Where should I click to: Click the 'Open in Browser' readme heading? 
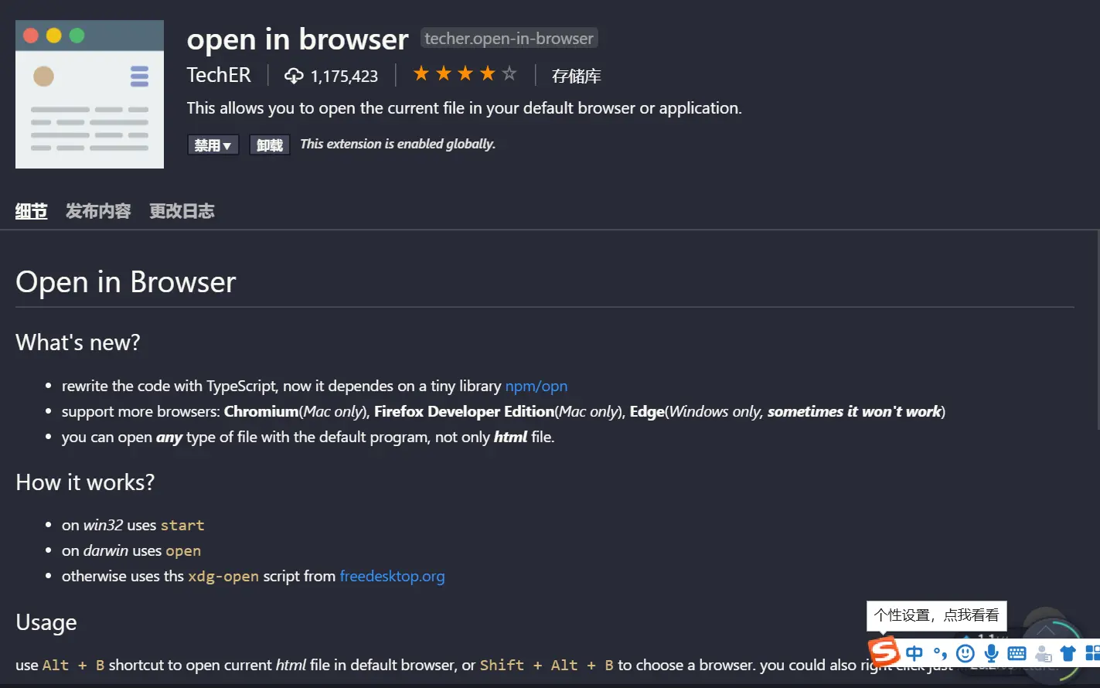pyautogui.click(x=126, y=282)
